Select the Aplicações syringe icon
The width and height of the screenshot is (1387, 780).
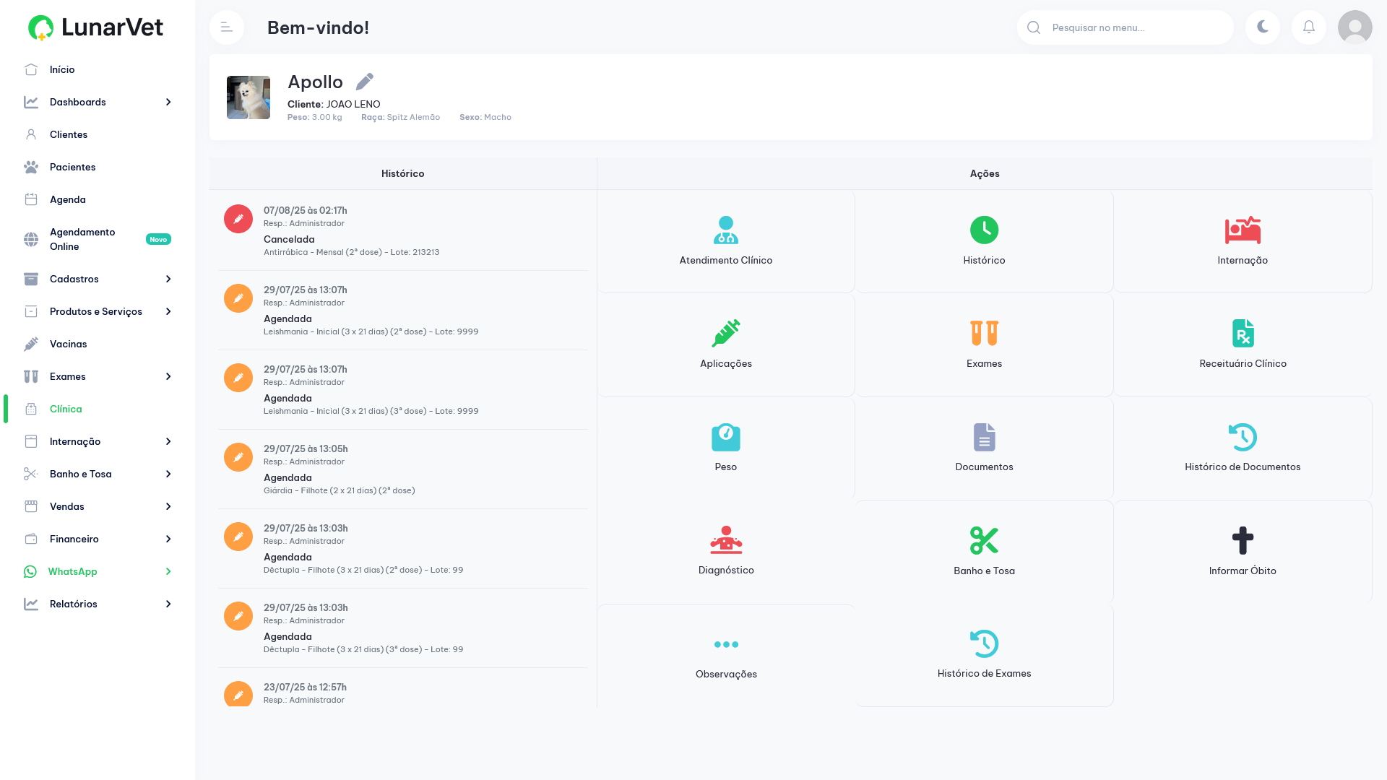[x=726, y=334]
